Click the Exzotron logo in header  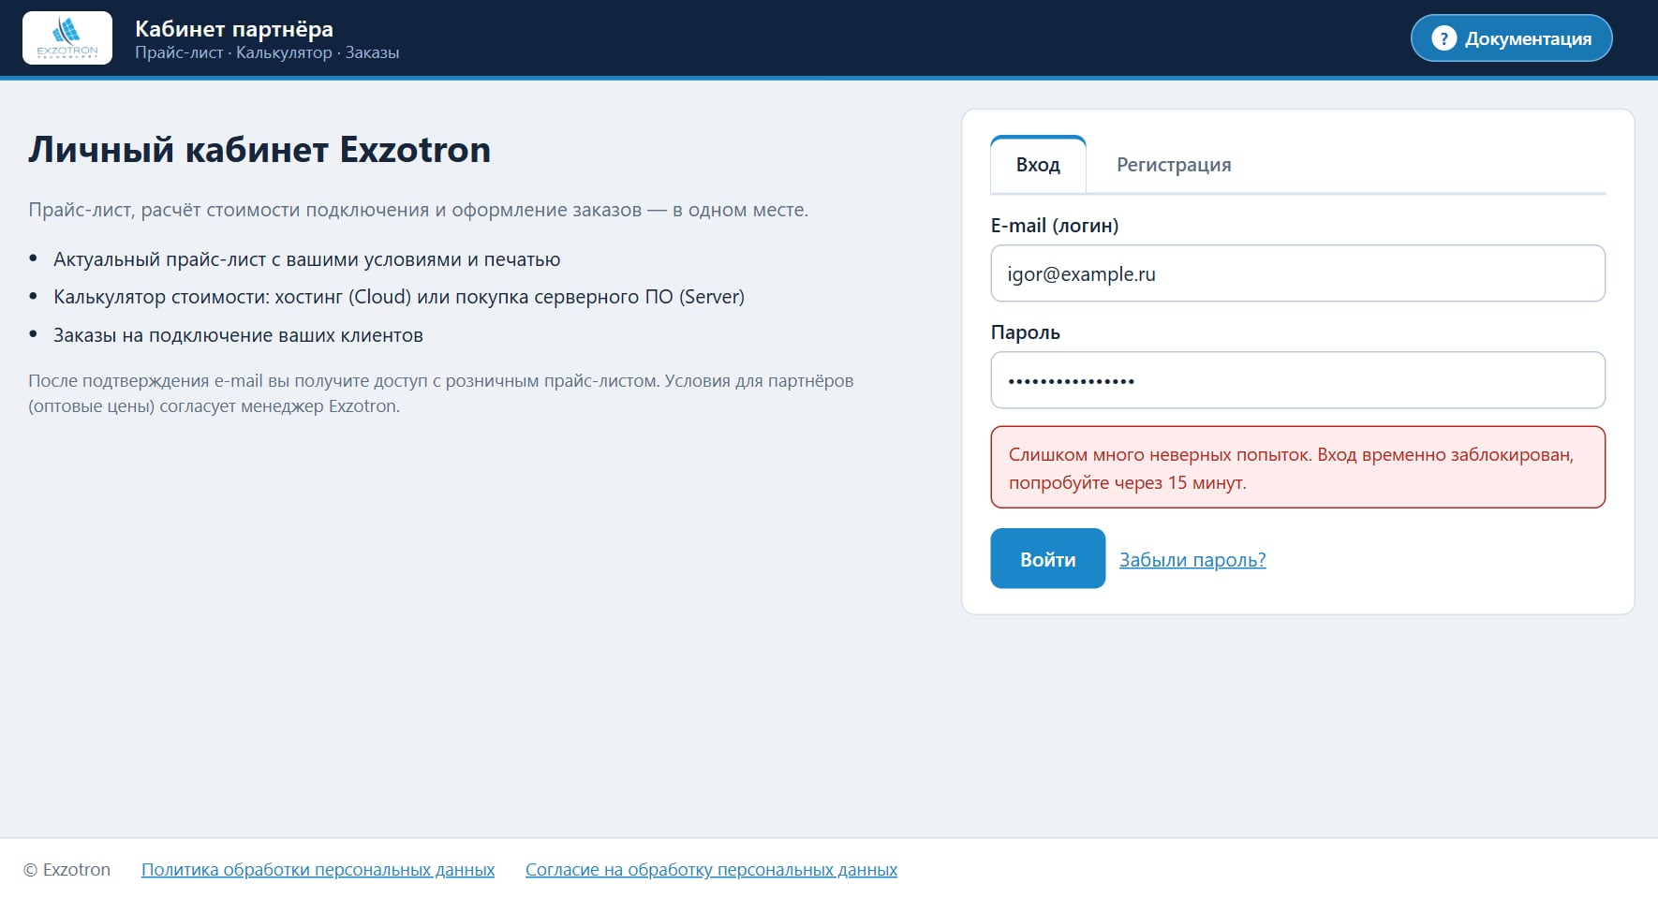click(x=67, y=38)
